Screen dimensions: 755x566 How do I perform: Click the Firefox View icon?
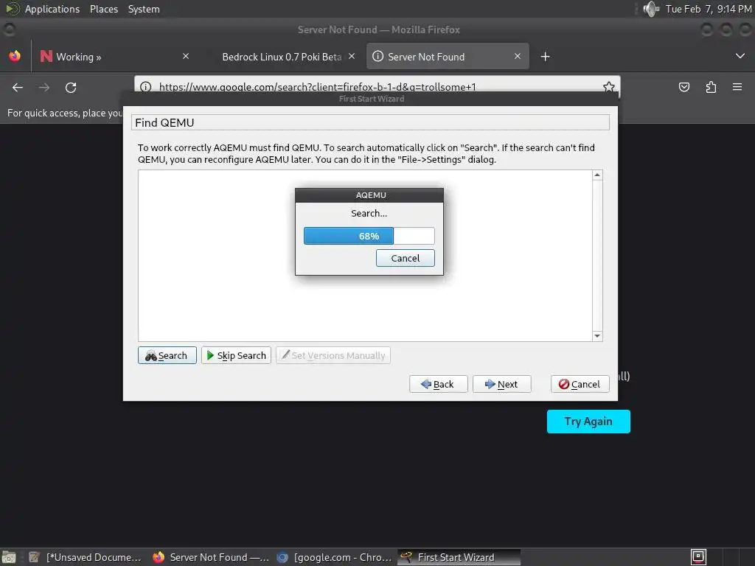(15, 56)
